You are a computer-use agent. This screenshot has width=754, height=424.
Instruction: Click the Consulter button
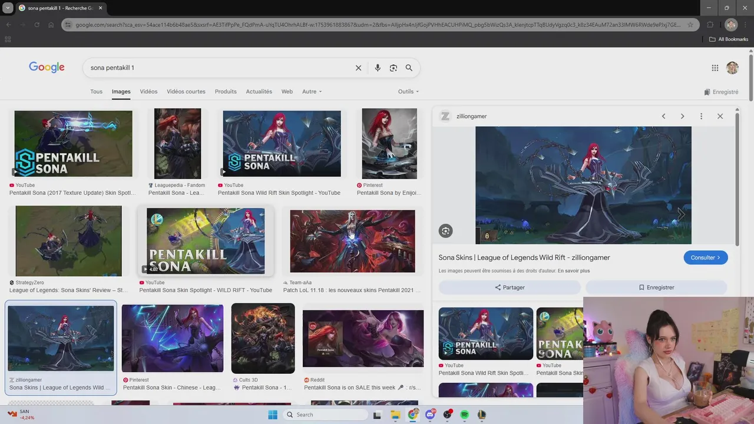click(706, 257)
